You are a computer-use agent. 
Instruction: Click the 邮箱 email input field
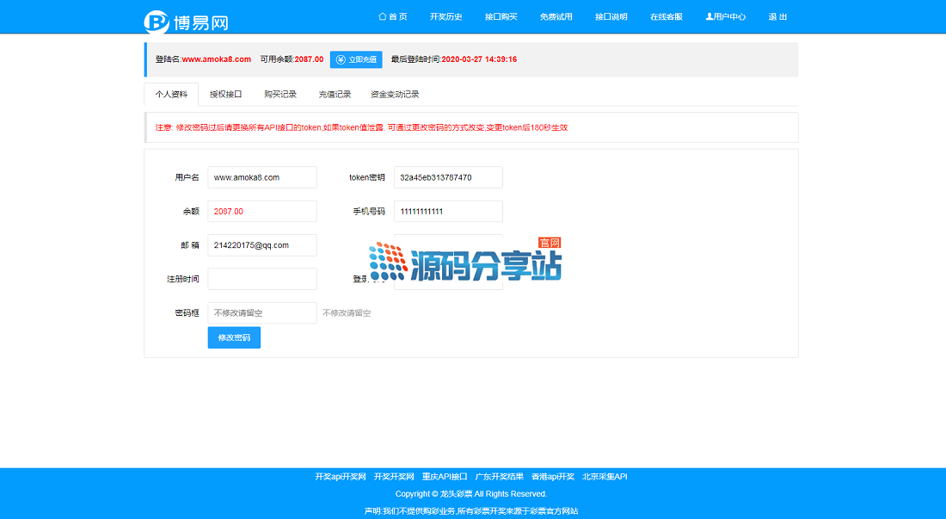coord(262,245)
